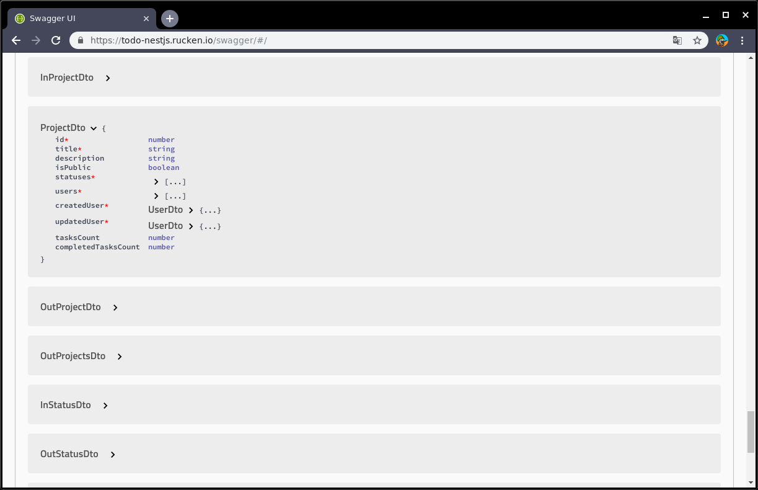
Task: Click the 'tasksCount' property name
Action: 77,238
